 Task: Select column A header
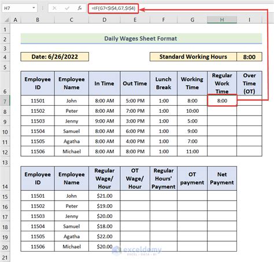click(x=16, y=20)
